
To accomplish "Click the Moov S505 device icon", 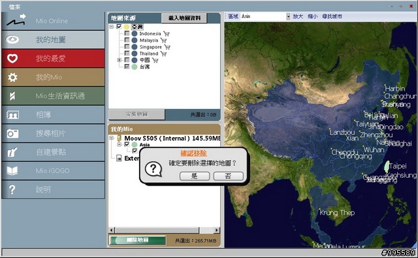I will pos(120,138).
